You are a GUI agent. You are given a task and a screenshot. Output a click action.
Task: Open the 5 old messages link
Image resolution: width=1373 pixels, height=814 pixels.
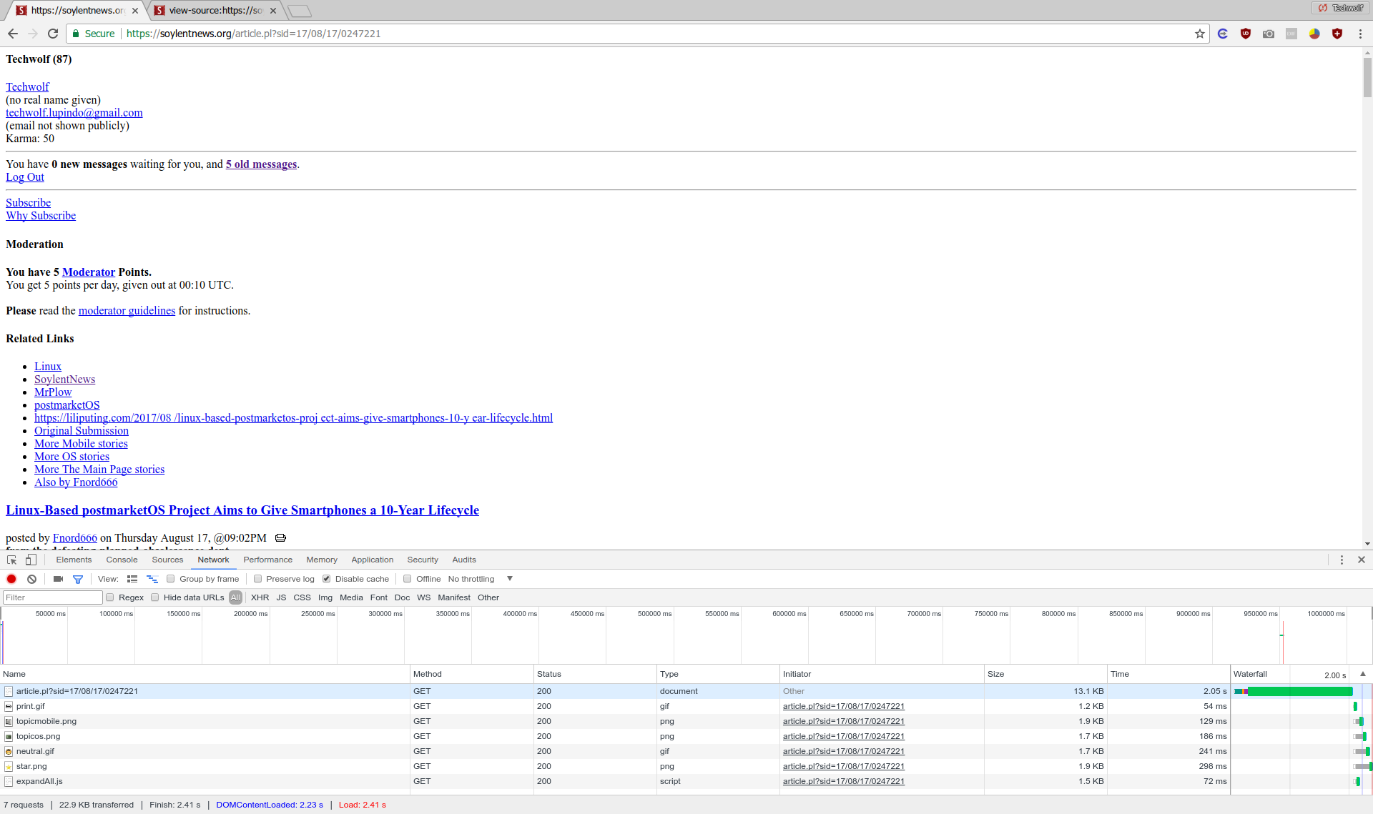click(261, 164)
